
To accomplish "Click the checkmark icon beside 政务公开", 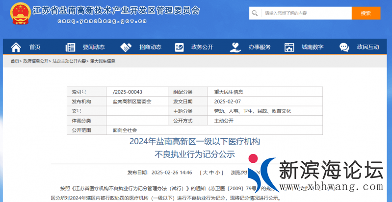I will point(180,47).
